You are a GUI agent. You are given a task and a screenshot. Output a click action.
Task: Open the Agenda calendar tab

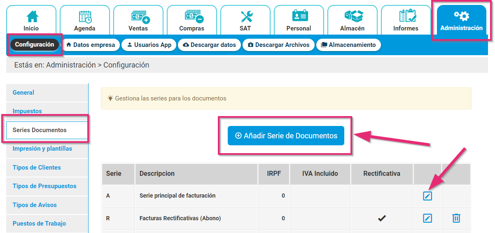point(85,21)
